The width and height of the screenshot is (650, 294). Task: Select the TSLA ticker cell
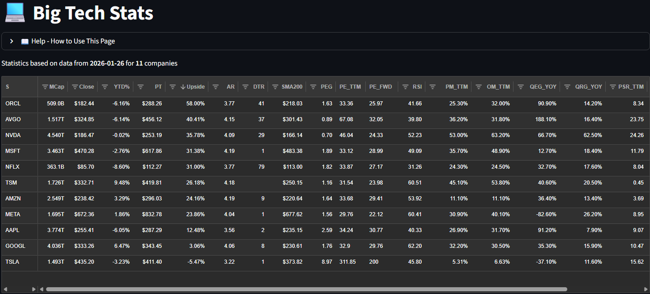[19, 262]
